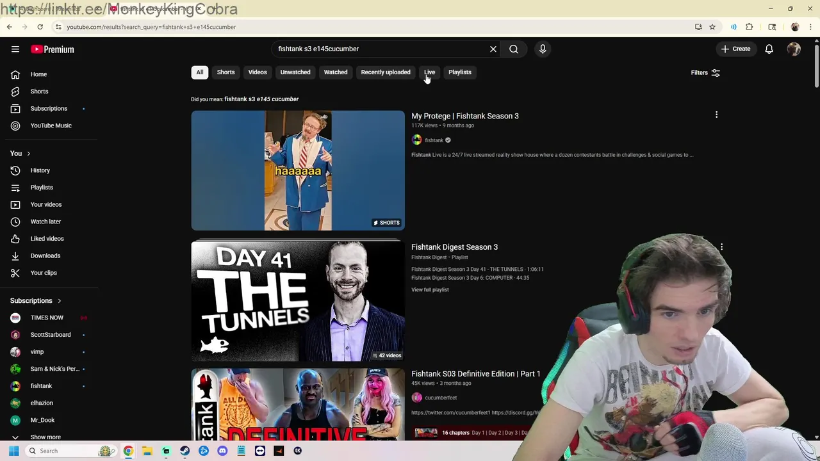Open the 'Fishtank Digest Season 3' playlist title
This screenshot has width=820, height=461.
pyautogui.click(x=454, y=247)
